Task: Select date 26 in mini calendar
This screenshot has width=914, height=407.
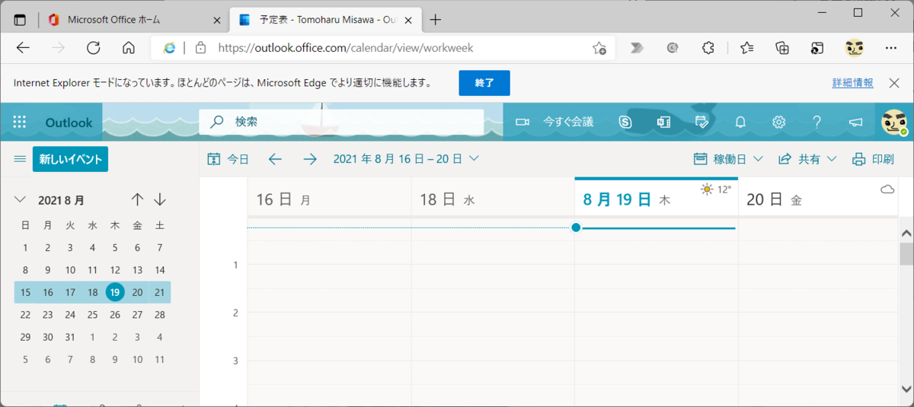Action: [x=115, y=315]
